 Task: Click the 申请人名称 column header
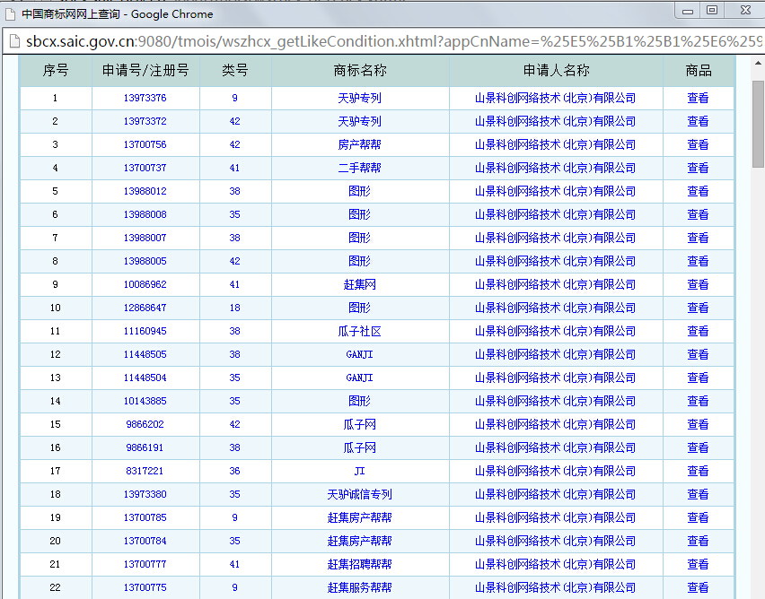tap(556, 71)
